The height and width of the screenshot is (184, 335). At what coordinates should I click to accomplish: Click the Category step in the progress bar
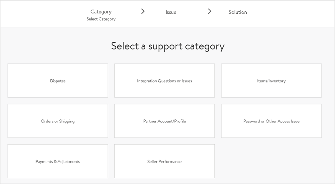[101, 12]
